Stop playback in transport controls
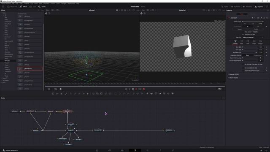270x152 pixels. click(133, 89)
